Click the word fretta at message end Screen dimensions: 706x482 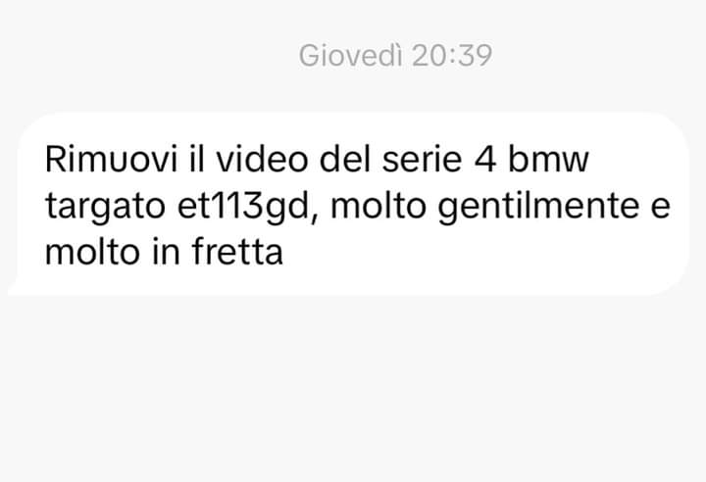tap(237, 252)
